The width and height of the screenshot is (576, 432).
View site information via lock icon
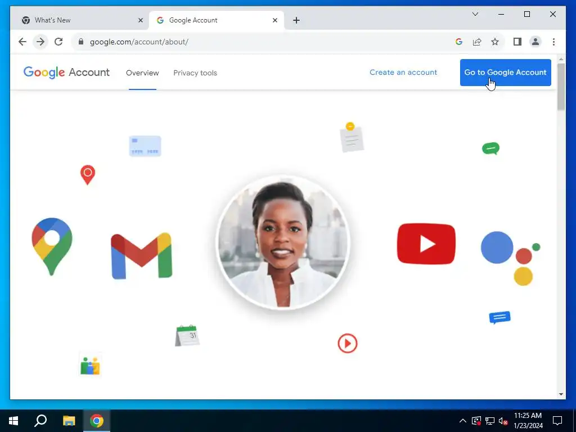81,42
